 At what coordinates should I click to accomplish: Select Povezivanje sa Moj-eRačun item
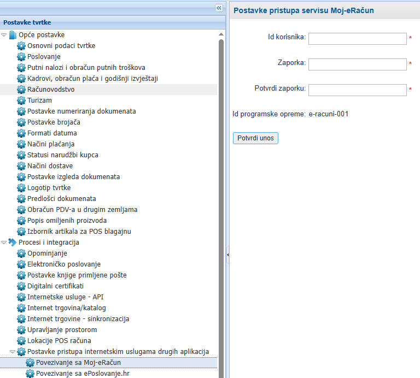78,363
